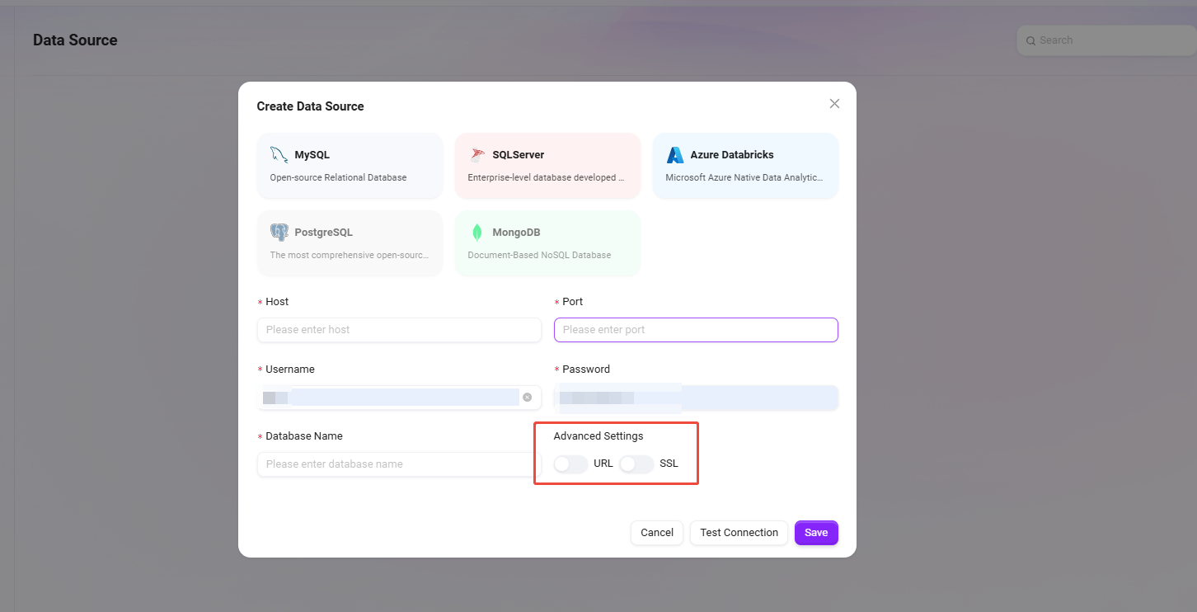1197x612 pixels.
Task: Click the Azure Databricks logo icon
Action: (675, 155)
